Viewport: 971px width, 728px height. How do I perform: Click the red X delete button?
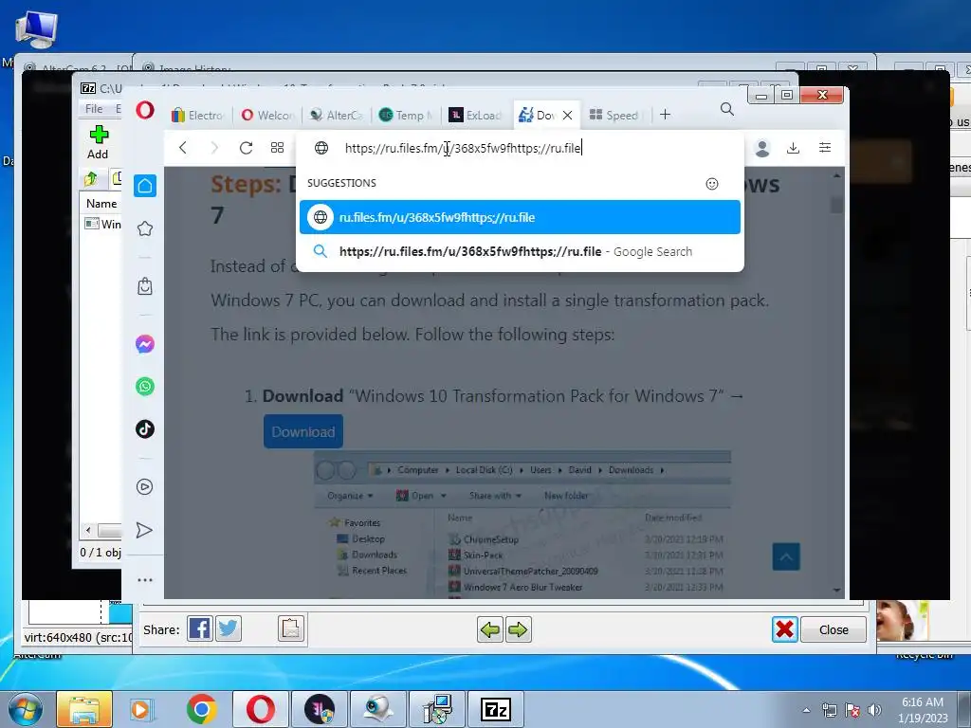click(784, 630)
